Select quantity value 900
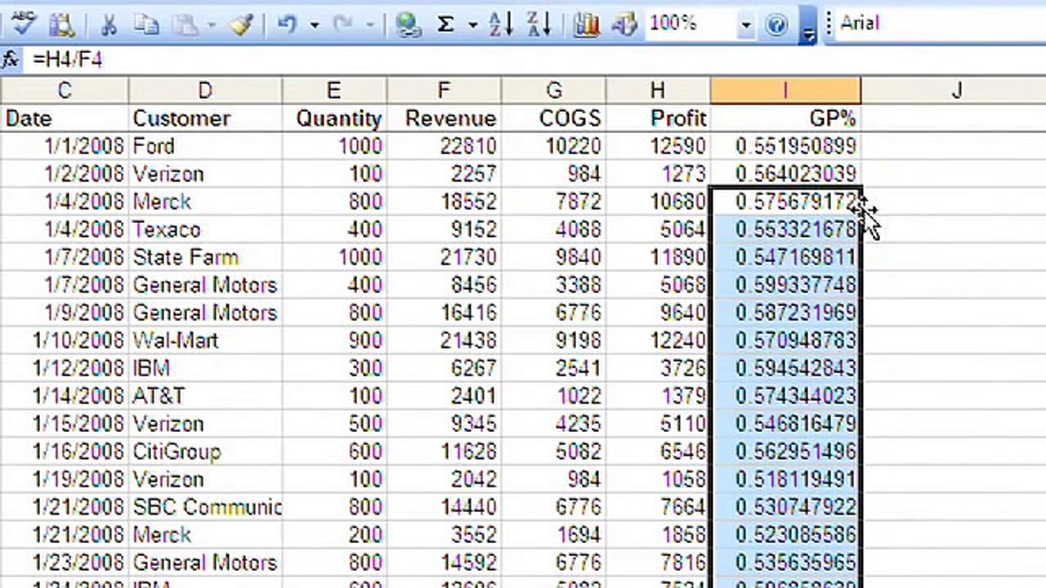 click(334, 341)
